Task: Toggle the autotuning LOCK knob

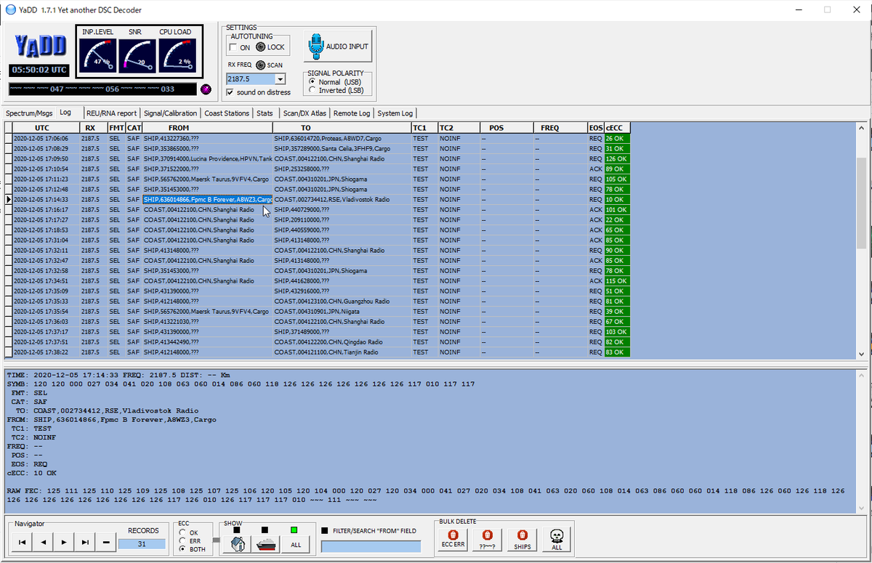Action: (x=261, y=47)
